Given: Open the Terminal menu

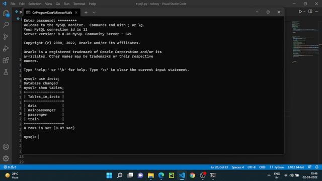Looking at the screenshot, I should (x=79, y=4).
